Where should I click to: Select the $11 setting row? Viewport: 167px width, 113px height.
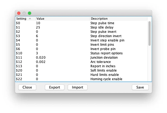(81, 58)
